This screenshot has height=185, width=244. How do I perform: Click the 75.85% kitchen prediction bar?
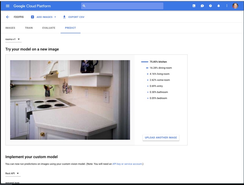(145, 62)
